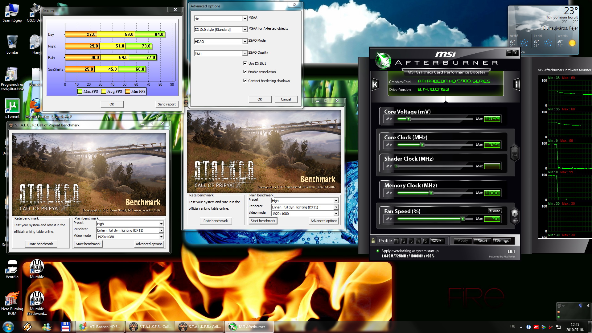The width and height of the screenshot is (592, 333).
Task: Click Memory Clock slider handle
Action: (x=431, y=193)
